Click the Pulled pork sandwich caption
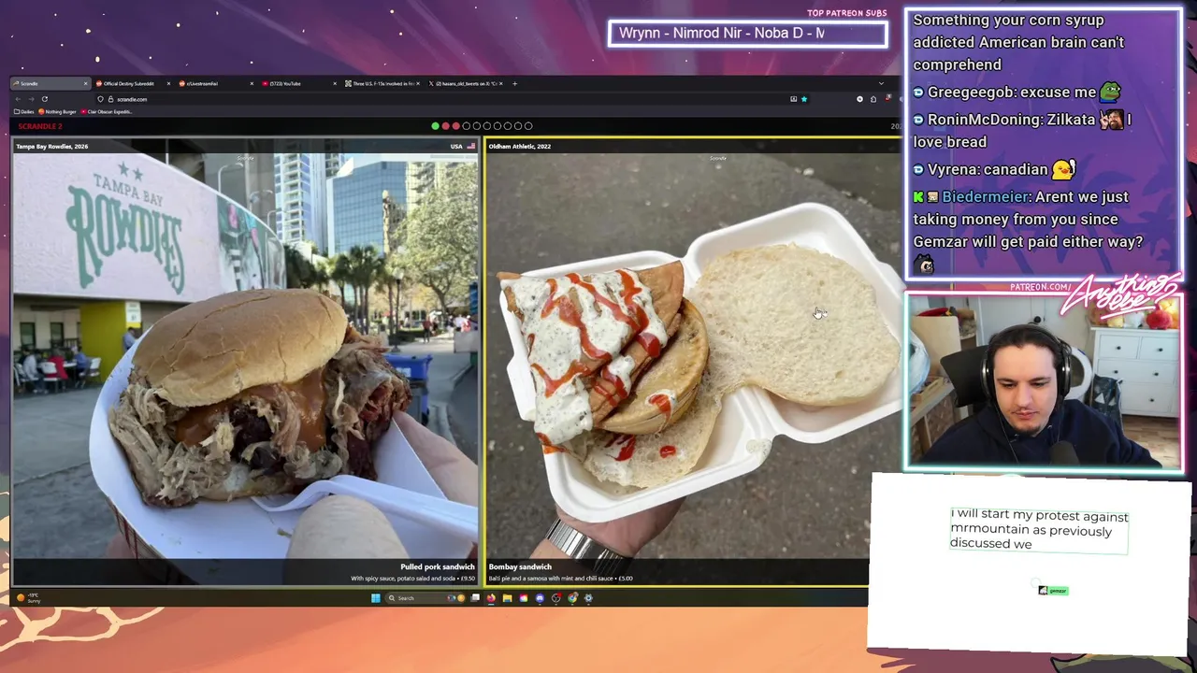Screen dimensions: 1197x673 click(x=437, y=566)
